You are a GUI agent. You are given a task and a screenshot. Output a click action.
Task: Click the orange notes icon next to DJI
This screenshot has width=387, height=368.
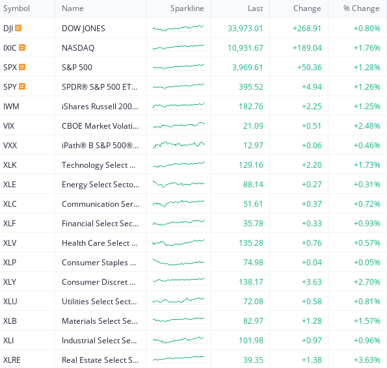click(18, 28)
